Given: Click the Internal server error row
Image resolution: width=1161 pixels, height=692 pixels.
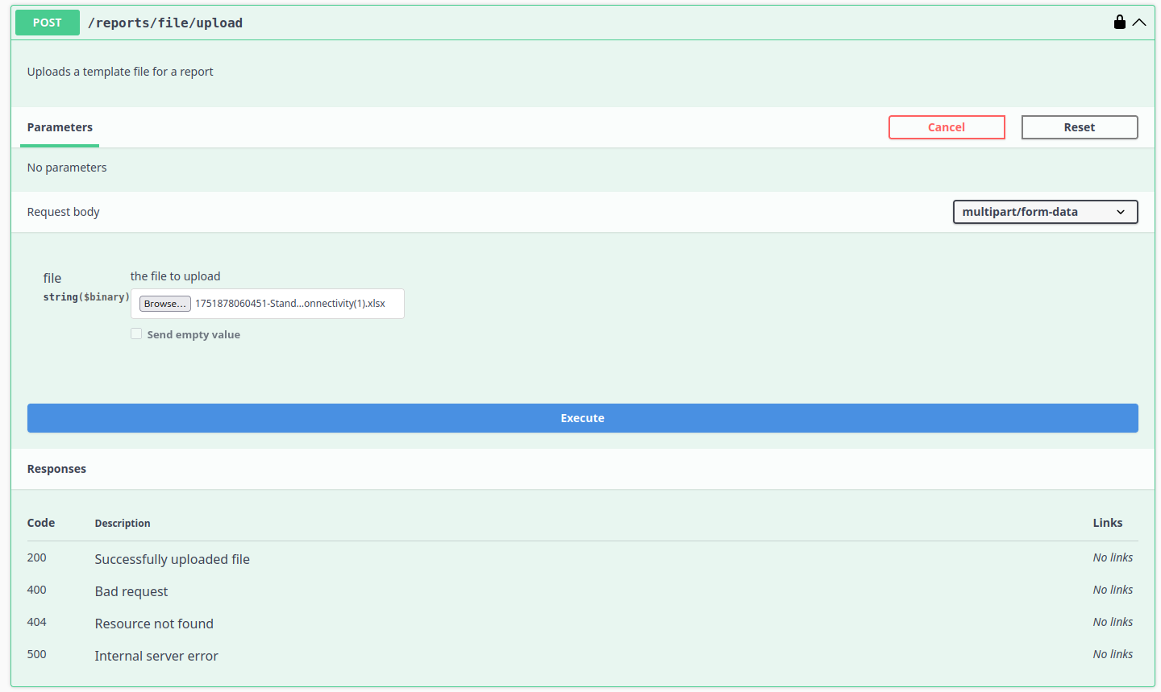Looking at the screenshot, I should [x=156, y=655].
